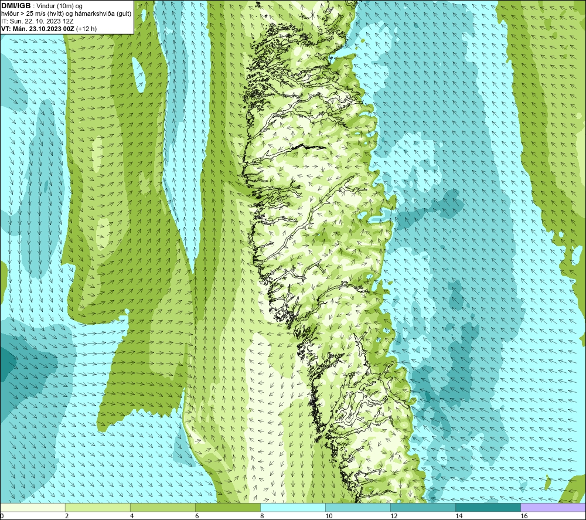Select the dark teal 14–16 m/s color band
The height and width of the screenshot is (520, 586).
pyautogui.click(x=488, y=508)
